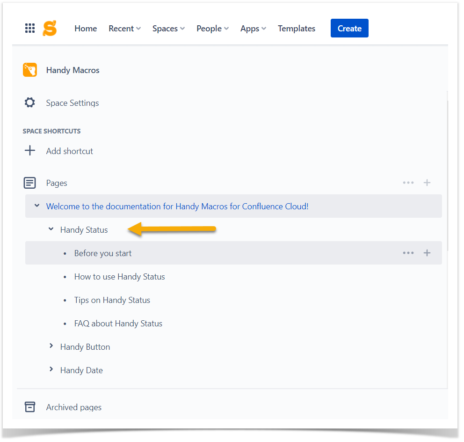Click the orange S site logo
Image resolution: width=464 pixels, height=442 pixels.
(x=50, y=28)
